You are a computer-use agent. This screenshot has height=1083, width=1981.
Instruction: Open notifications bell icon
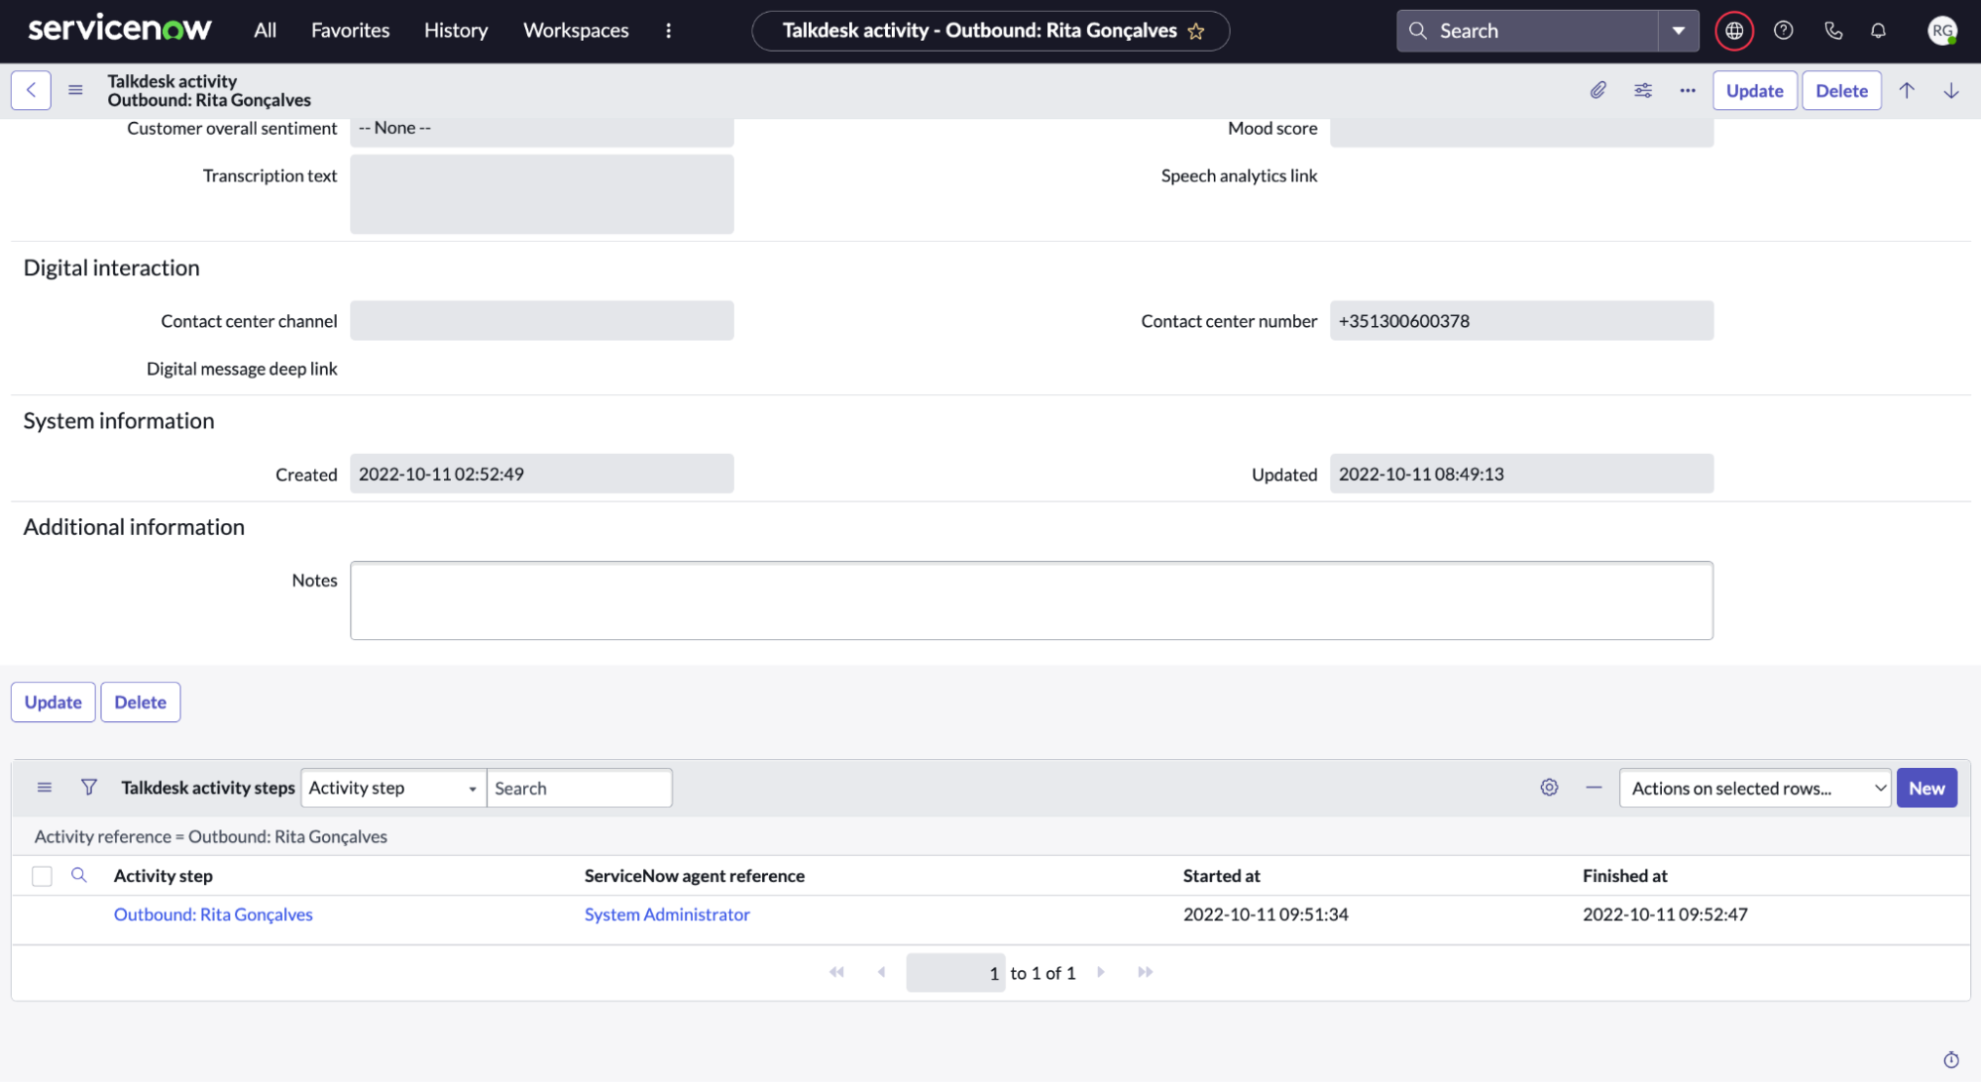1878,31
